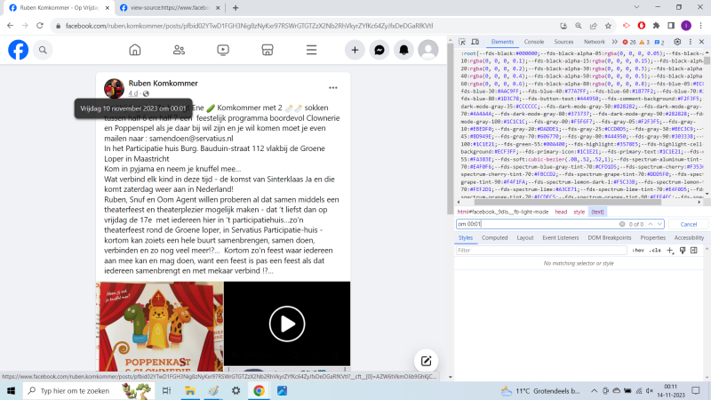This screenshot has height=400, width=711.
Task: Open the Properties pane tab
Action: point(652,237)
